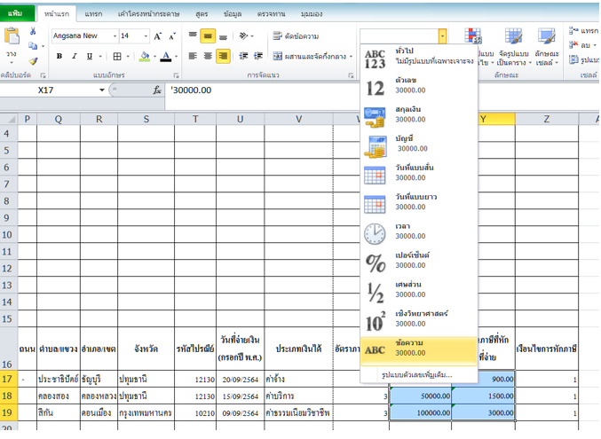The width and height of the screenshot is (601, 439).
Task: Click the Copy icon
Action: (x=33, y=46)
